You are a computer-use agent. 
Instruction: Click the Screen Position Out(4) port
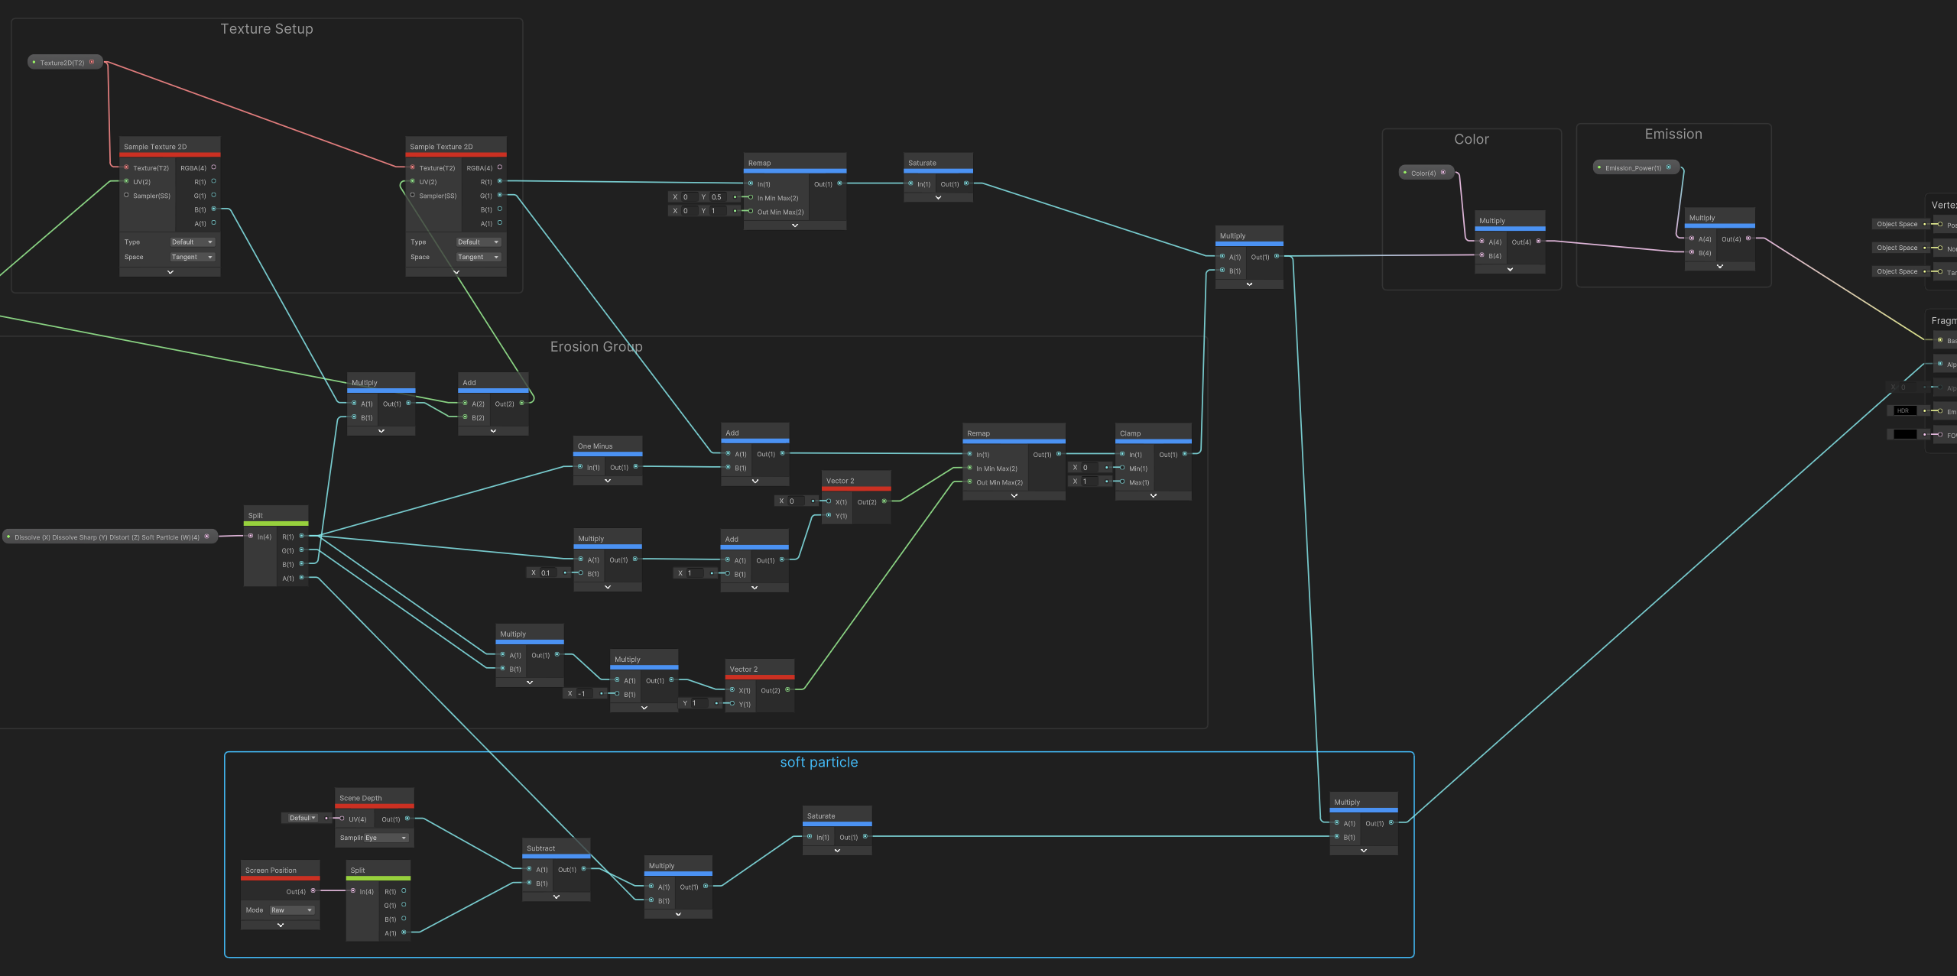(x=313, y=890)
